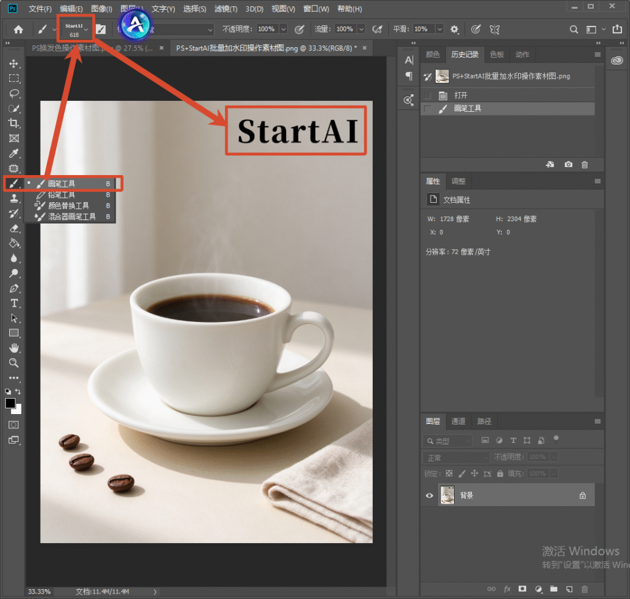Click the white background color swatch

pyautogui.click(x=18, y=410)
